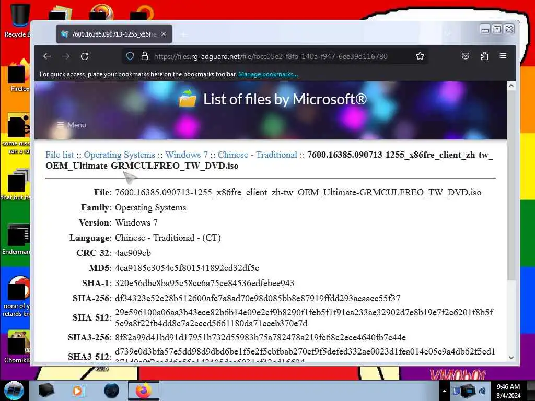The image size is (535, 401).
Task: Open Chinese - Traditional breadcrumb link
Action: (x=258, y=155)
